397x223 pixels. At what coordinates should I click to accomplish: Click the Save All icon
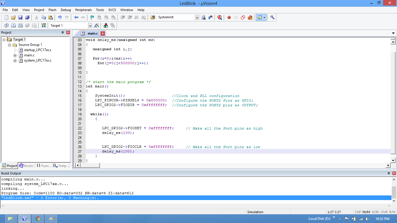27,17
